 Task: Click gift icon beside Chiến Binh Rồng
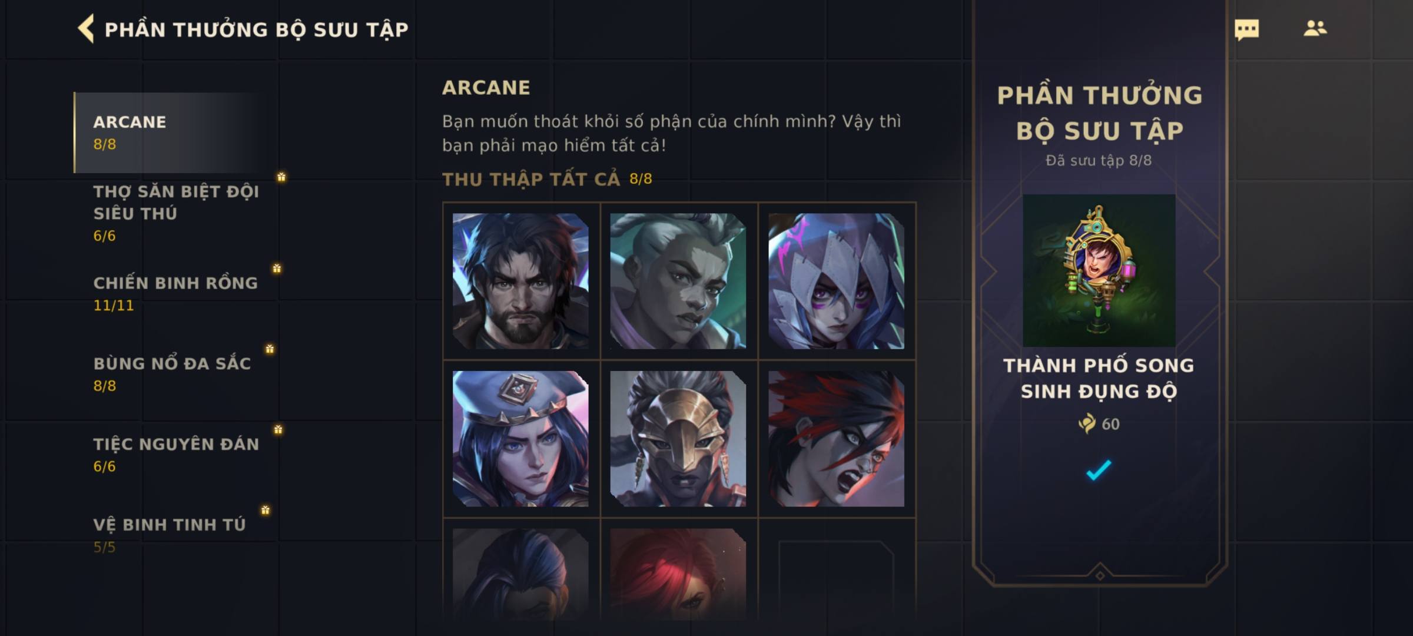point(277,269)
